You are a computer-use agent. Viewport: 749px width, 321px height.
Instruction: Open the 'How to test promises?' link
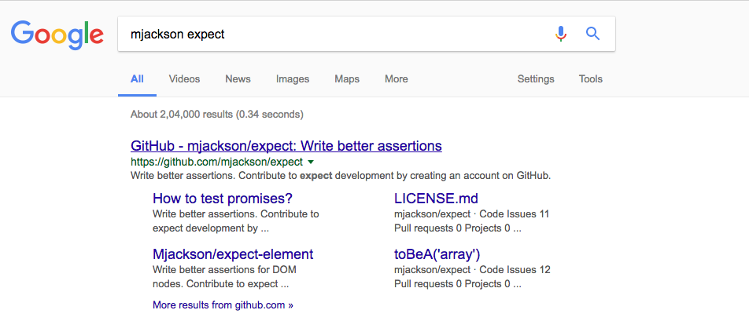pos(223,199)
